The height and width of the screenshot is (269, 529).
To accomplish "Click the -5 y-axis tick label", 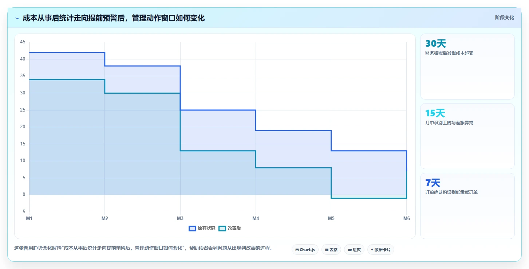I will coord(23,212).
